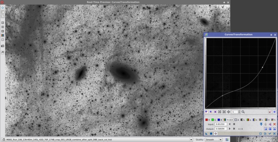Click the camera snapshot icon in preview

(3, 46)
